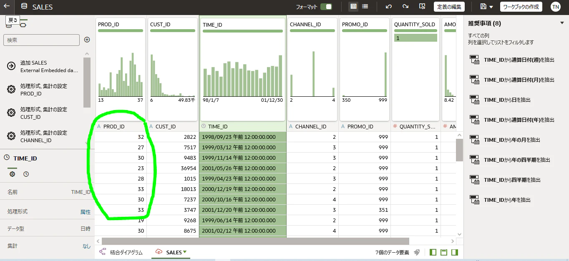Select the CUST_ID column header

click(x=173, y=126)
